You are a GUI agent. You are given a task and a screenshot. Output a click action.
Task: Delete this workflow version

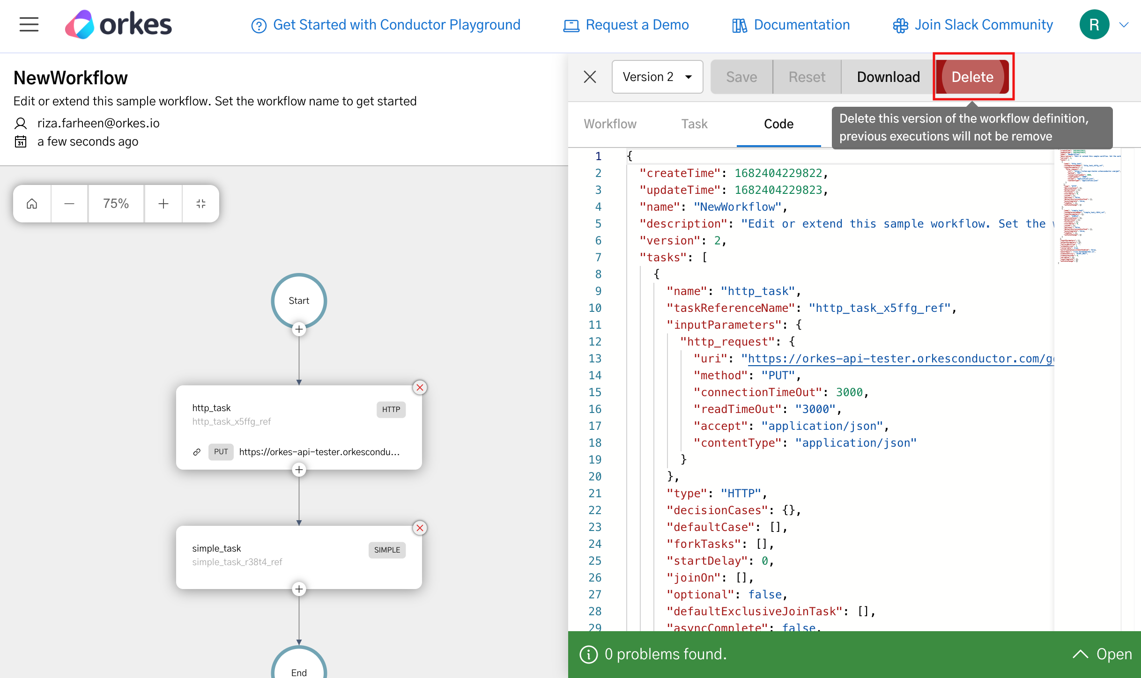(x=973, y=76)
